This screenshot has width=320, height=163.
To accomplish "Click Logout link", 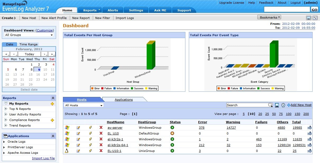I will point(296,3).
